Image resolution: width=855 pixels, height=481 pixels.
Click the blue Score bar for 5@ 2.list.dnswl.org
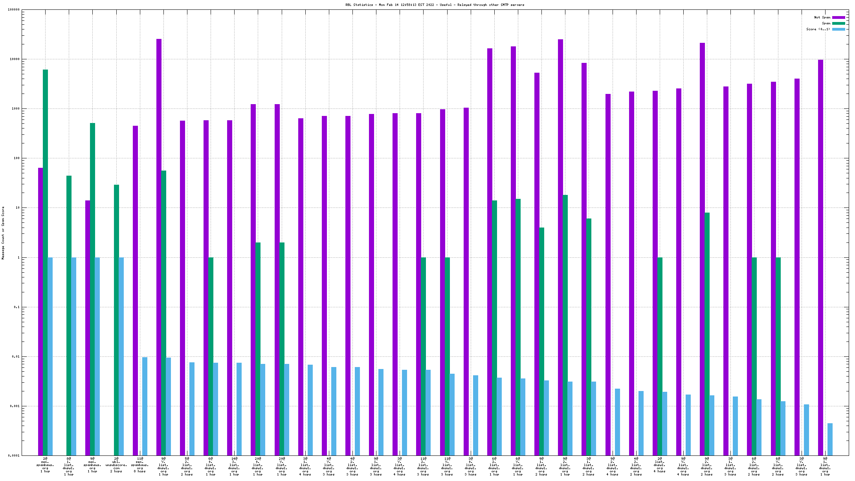pyautogui.click(x=192, y=409)
